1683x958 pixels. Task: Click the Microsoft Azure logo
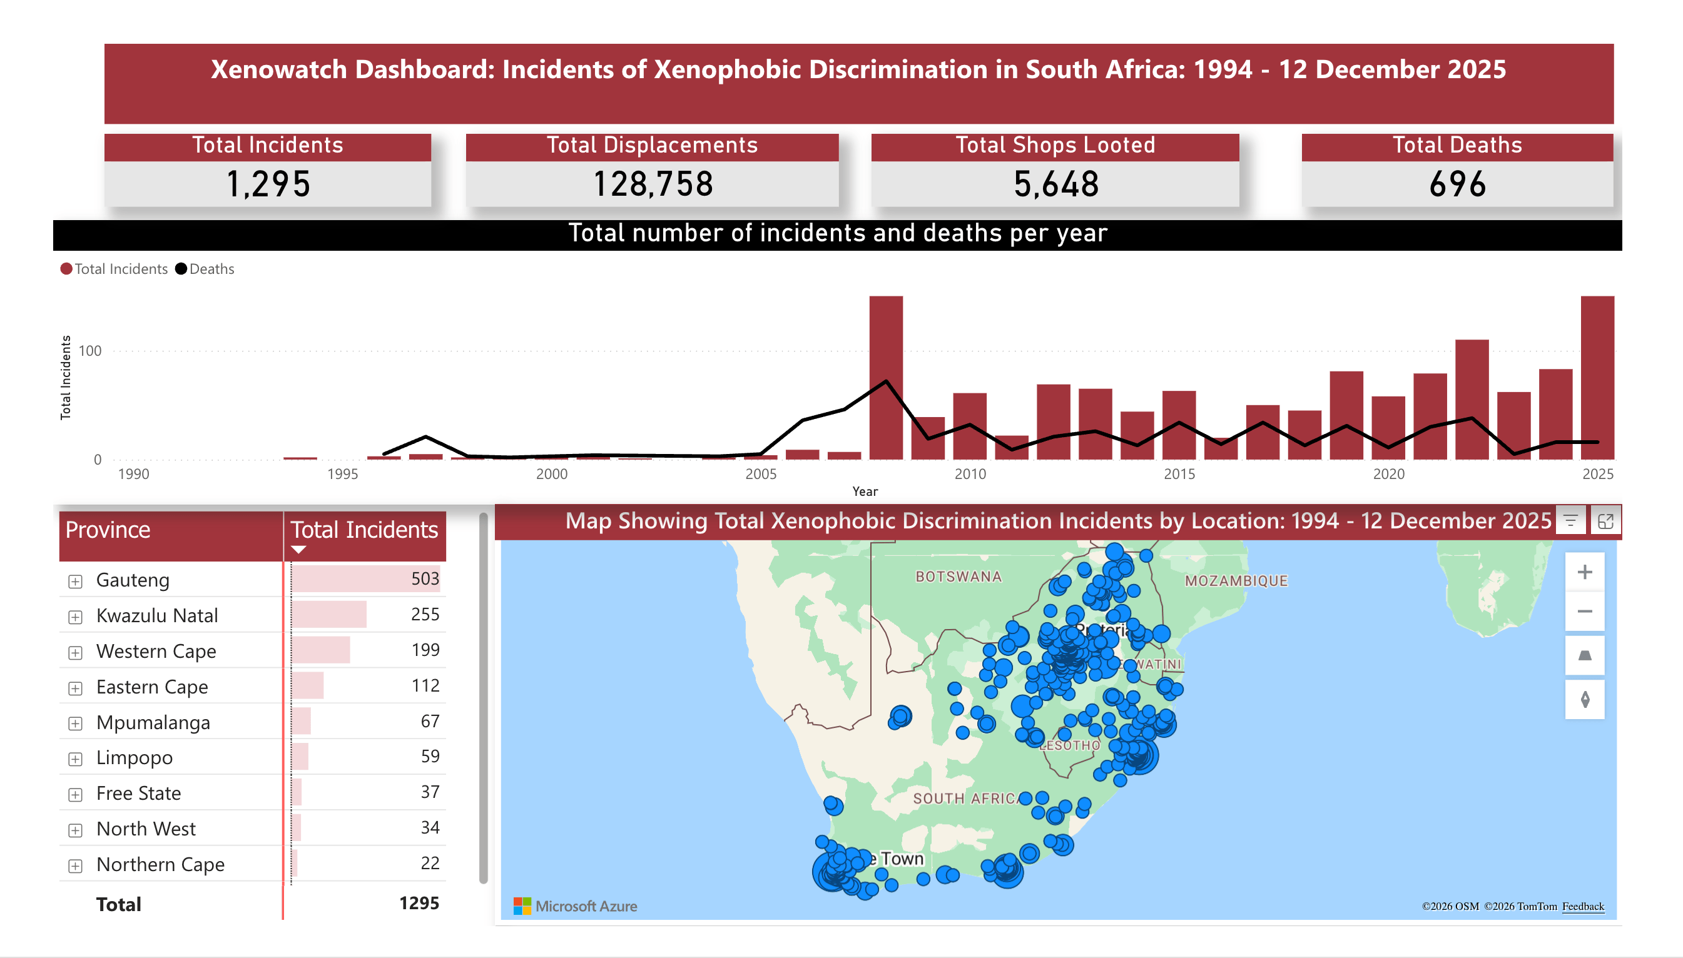tap(574, 906)
